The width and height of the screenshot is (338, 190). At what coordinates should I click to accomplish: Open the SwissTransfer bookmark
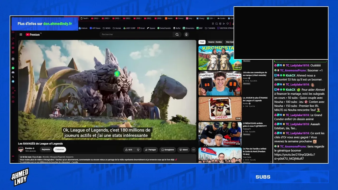coord(164,28)
